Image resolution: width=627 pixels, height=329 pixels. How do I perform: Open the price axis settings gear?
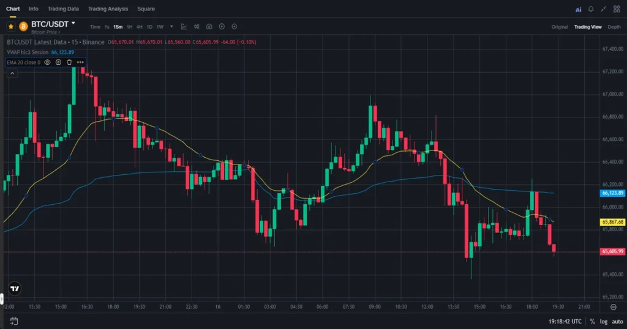[614, 307]
